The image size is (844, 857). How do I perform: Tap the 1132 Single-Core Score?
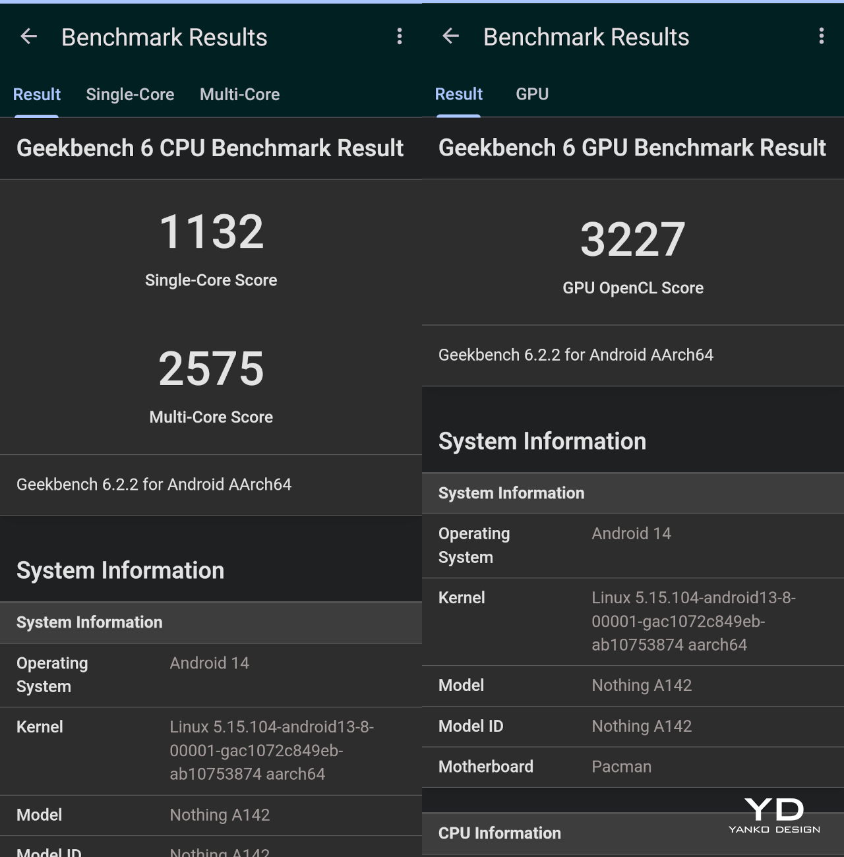click(x=211, y=233)
